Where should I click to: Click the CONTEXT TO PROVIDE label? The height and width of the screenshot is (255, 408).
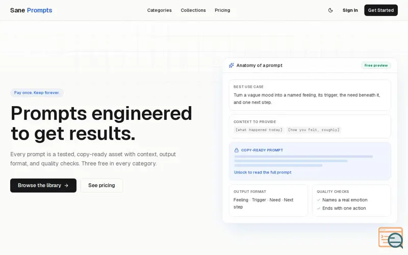tap(254, 121)
